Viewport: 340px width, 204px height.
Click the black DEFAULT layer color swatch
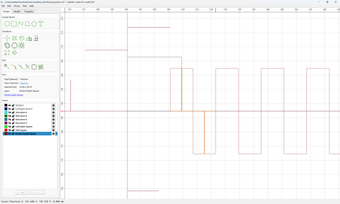(x=6, y=105)
